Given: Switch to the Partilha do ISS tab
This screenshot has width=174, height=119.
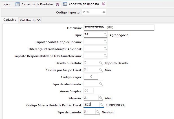Looking at the screenshot, I should pos(30,20).
